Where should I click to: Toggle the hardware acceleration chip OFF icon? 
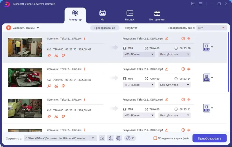point(119,138)
